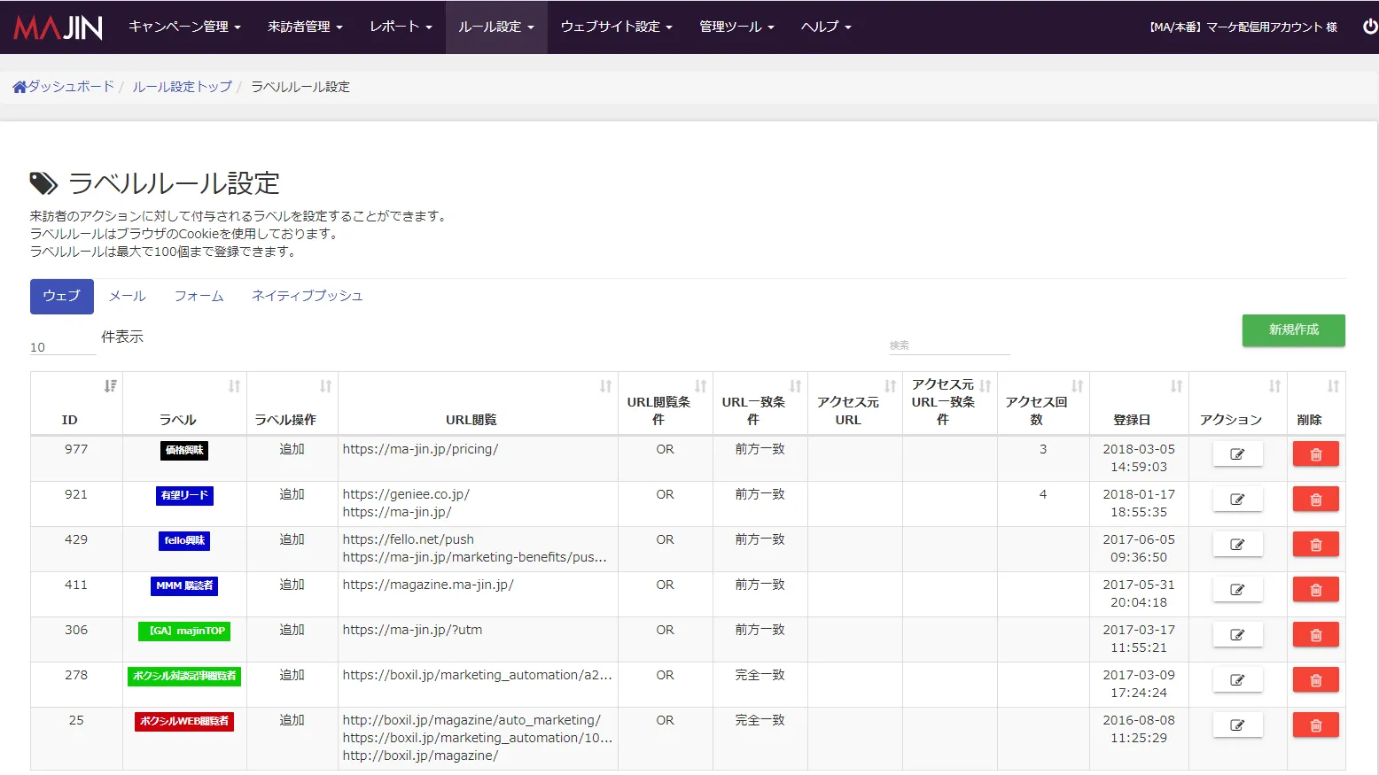The image size is (1379, 775).
Task: Edit the rule with ID 429
Action: coord(1237,545)
